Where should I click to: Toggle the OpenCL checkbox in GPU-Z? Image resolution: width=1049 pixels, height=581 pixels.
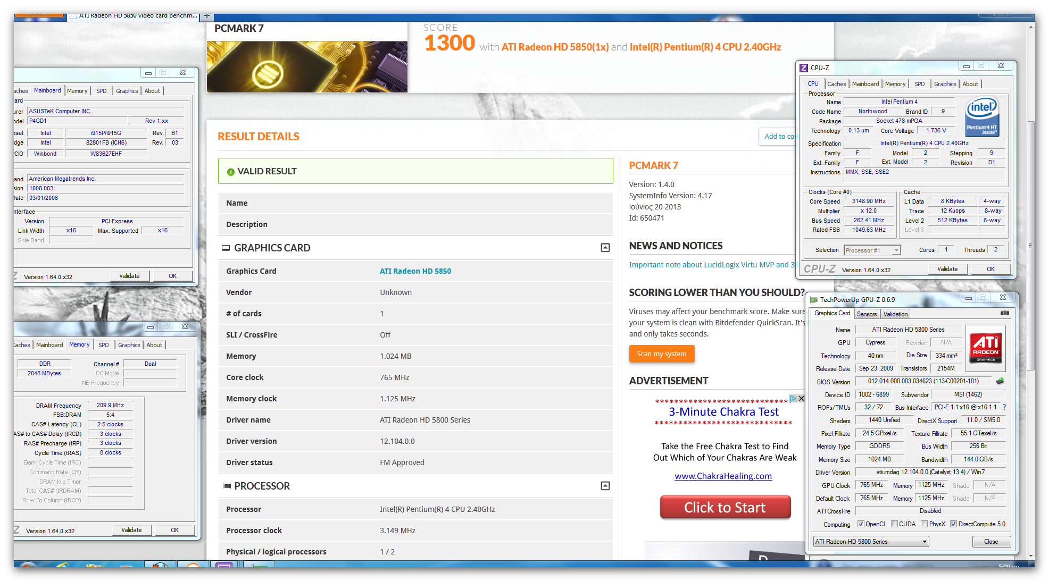coord(861,524)
